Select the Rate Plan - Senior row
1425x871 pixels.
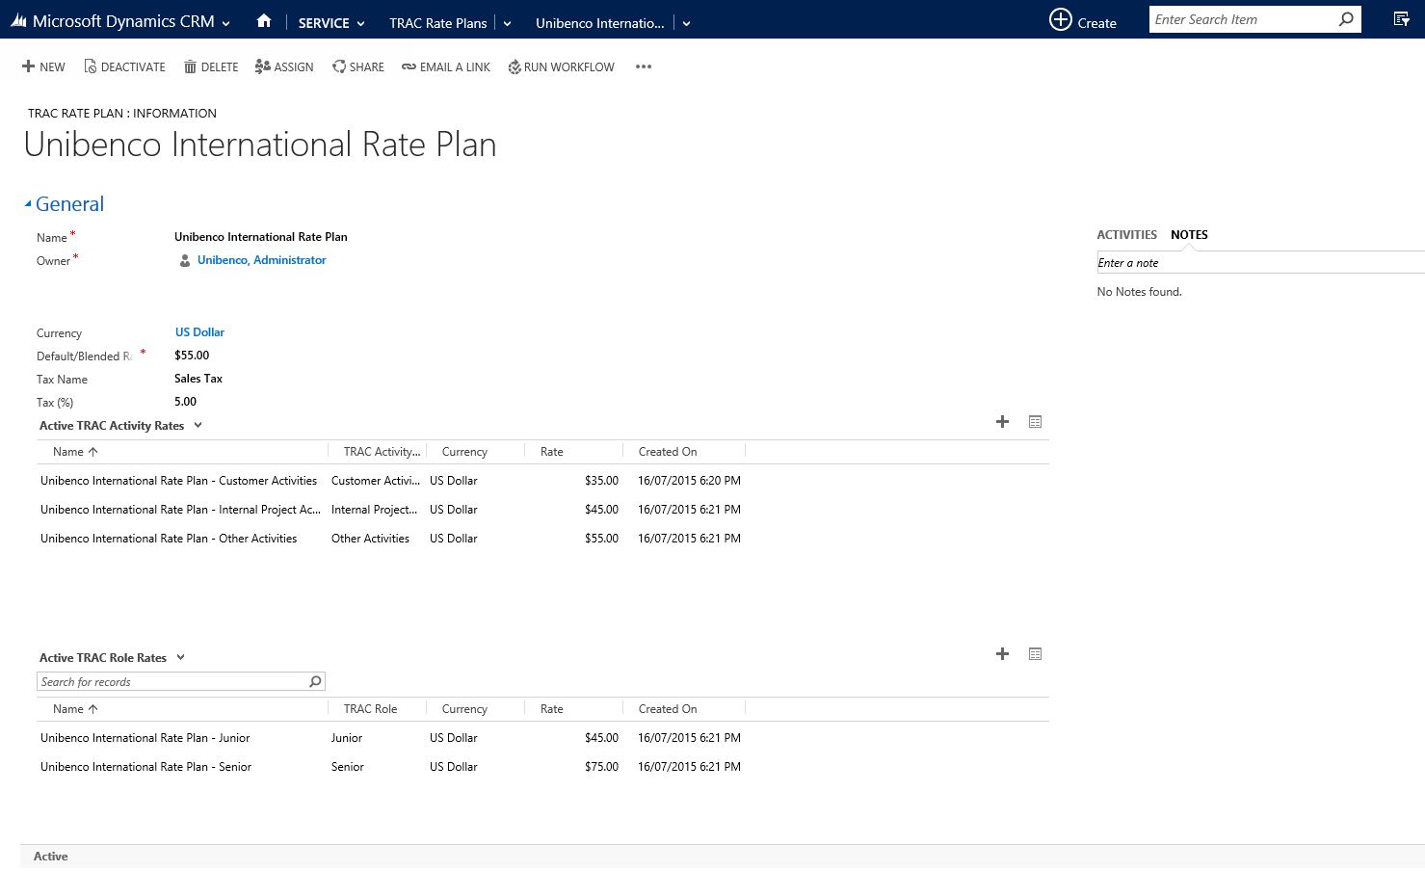click(x=542, y=766)
